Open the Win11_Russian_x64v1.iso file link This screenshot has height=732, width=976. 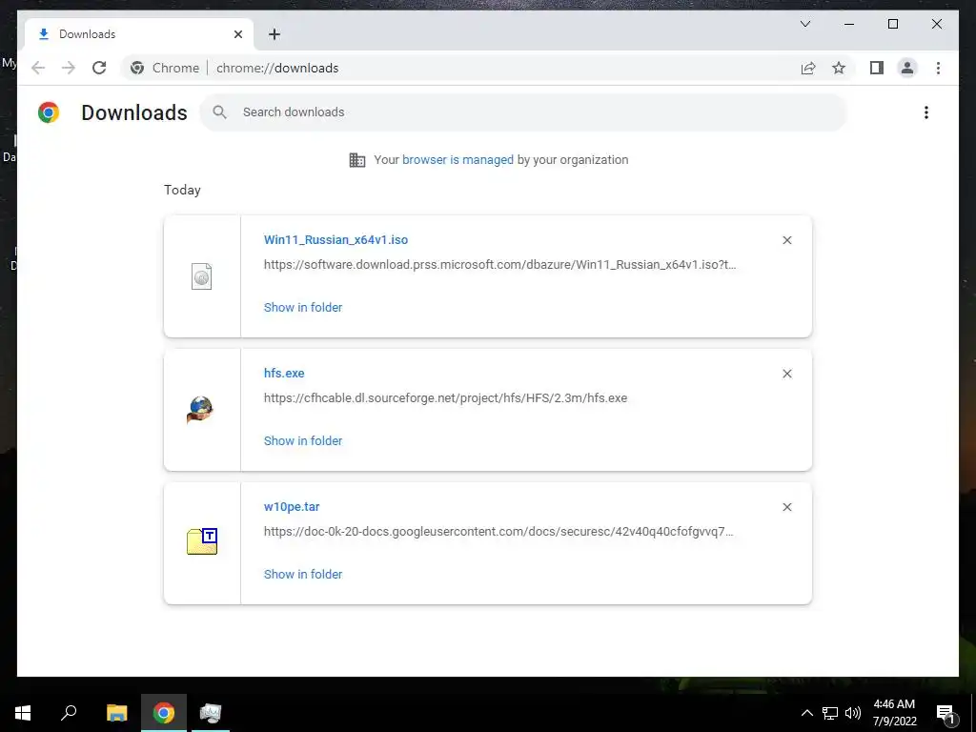(336, 239)
